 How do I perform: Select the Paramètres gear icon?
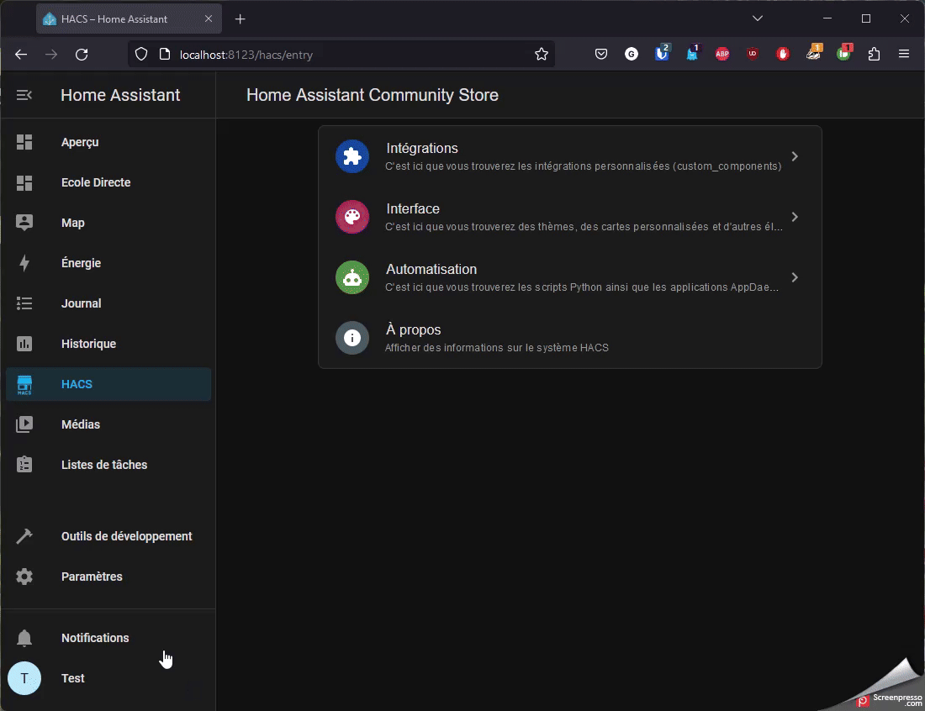[x=24, y=577]
